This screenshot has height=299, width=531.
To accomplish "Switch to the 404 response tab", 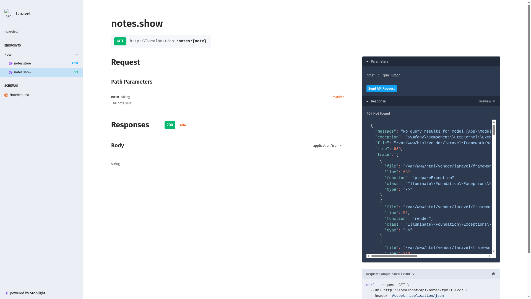I will [183, 125].
